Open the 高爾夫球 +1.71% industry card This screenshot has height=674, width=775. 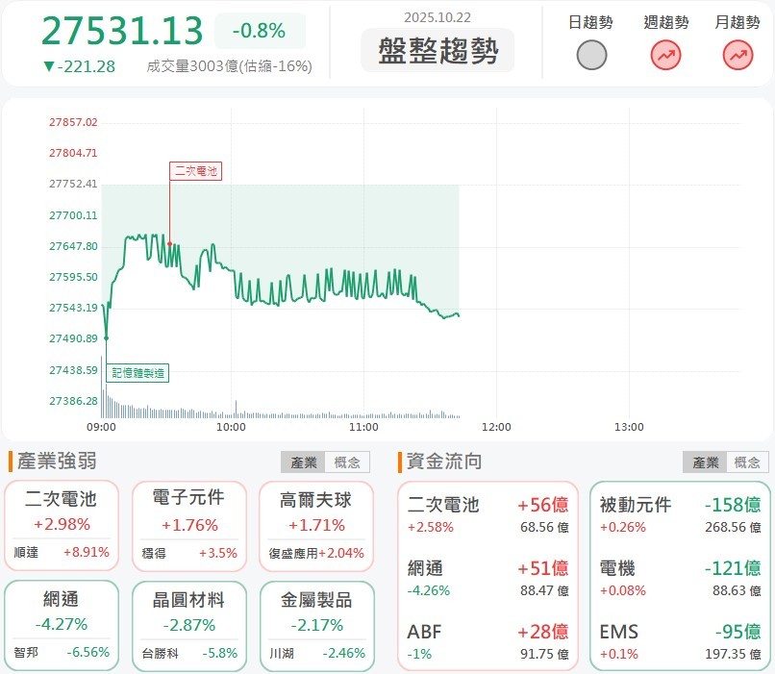[x=316, y=526]
